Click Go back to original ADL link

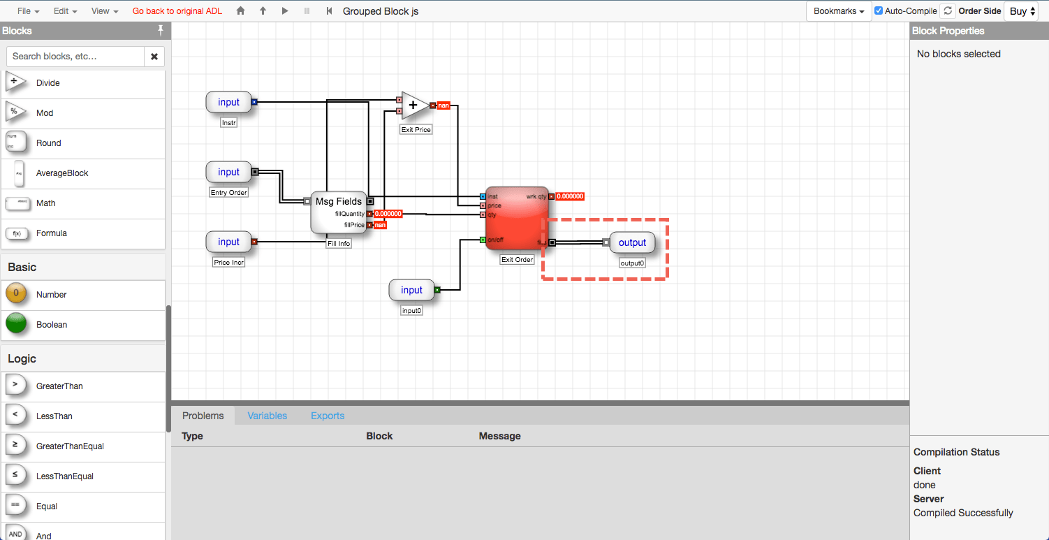coord(177,11)
